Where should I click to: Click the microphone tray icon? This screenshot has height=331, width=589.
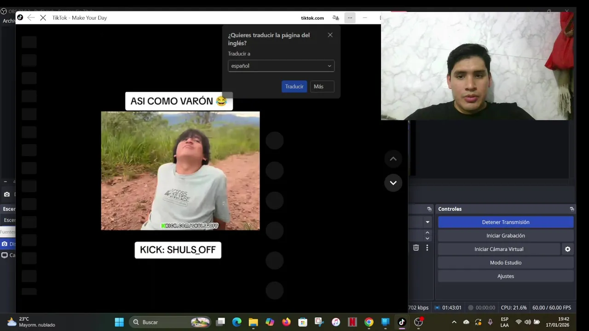click(491, 322)
